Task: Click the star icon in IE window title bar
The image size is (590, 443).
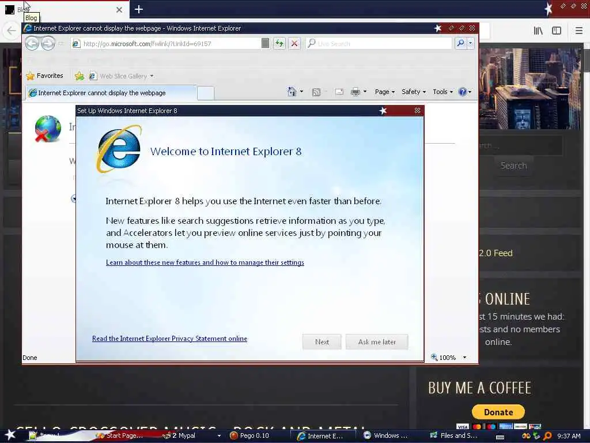Action: (438, 28)
